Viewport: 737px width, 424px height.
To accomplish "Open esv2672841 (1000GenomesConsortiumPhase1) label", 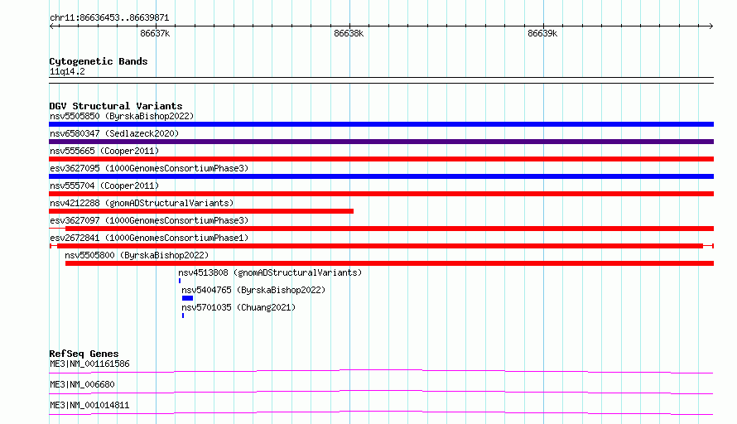I will pyautogui.click(x=149, y=238).
